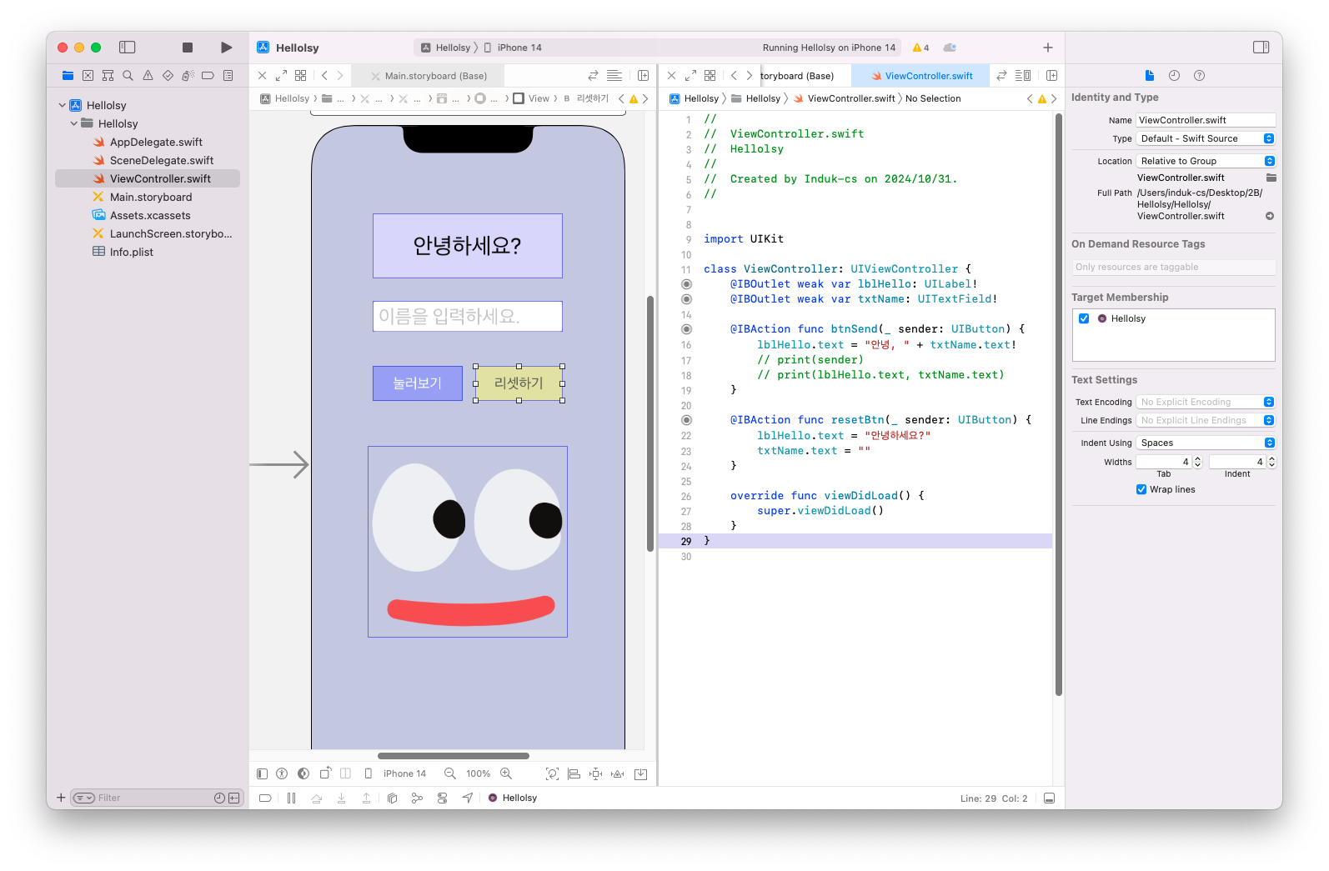Viewport: 1329px width, 871px height.
Task: Select the 리셋하기 button on canvas
Action: 519,383
